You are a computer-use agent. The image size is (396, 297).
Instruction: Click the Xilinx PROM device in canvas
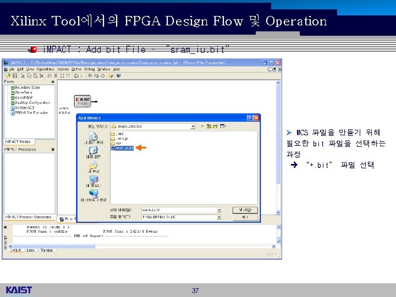tap(82, 101)
